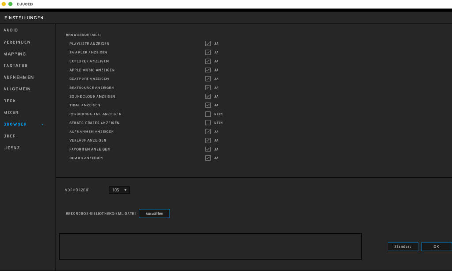This screenshot has height=271, width=452.
Task: Open the Vorhörzeit 10S dropdown
Action: click(x=119, y=190)
